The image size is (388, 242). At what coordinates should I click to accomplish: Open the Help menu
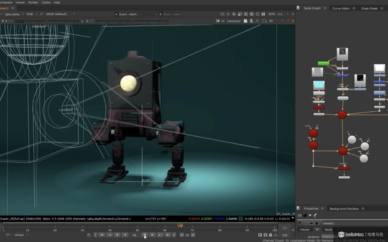(x=57, y=2)
